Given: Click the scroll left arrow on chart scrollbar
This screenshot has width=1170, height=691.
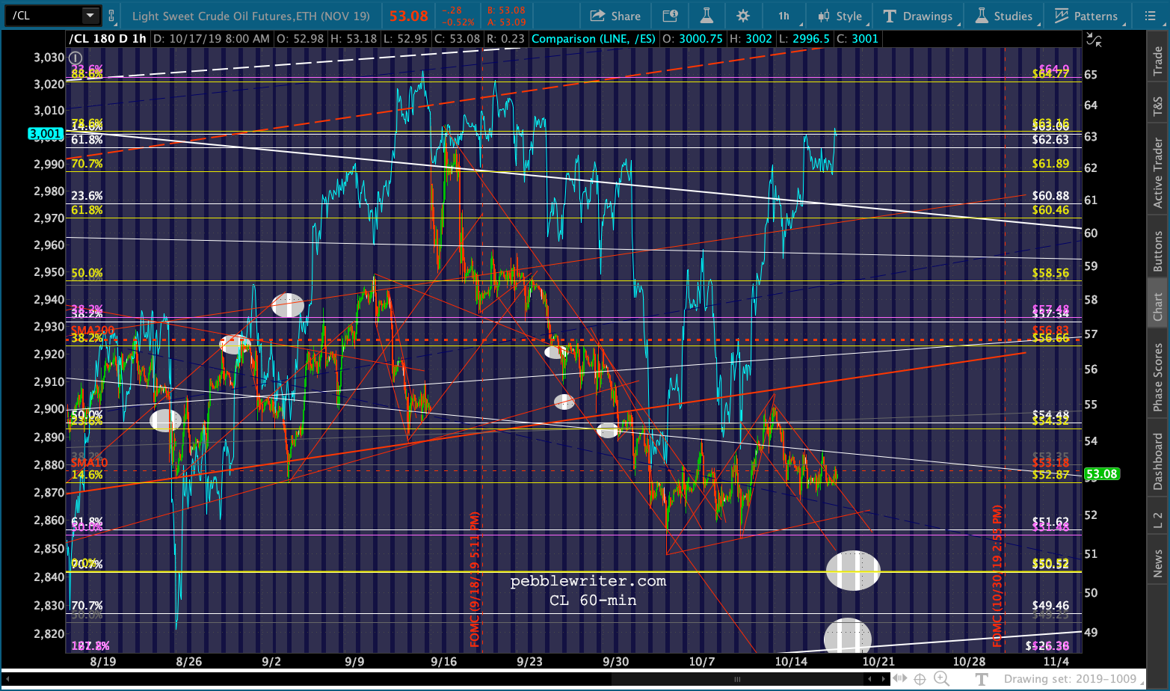Looking at the screenshot, I should click(x=869, y=679).
